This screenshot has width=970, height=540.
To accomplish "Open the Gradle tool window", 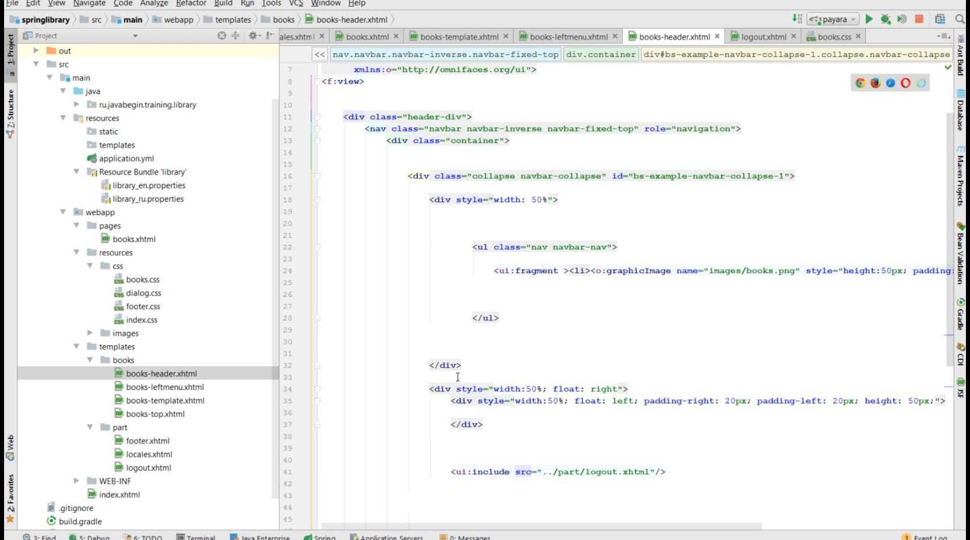I will (960, 314).
